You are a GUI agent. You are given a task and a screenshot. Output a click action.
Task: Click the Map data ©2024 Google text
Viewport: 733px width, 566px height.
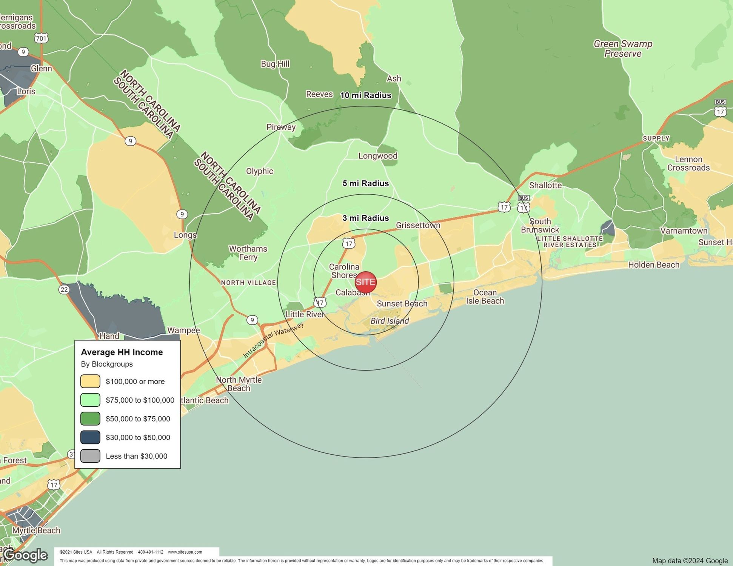click(690, 561)
